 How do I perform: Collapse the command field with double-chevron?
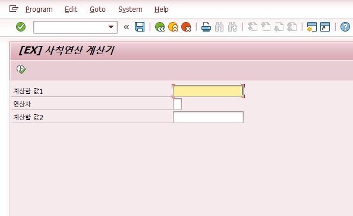127,27
